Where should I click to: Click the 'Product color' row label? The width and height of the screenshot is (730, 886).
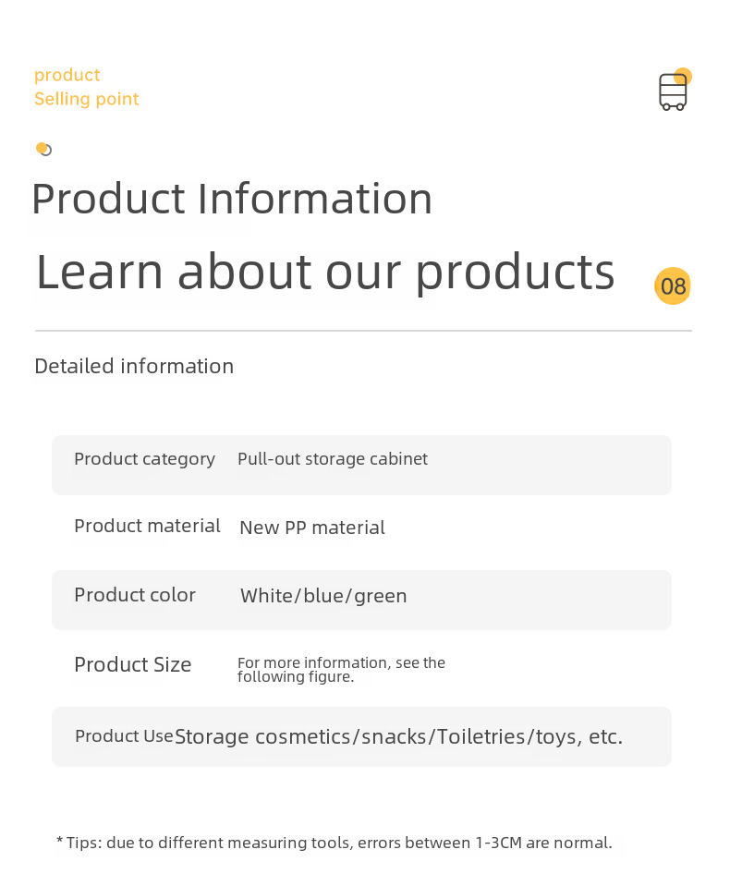click(x=135, y=595)
